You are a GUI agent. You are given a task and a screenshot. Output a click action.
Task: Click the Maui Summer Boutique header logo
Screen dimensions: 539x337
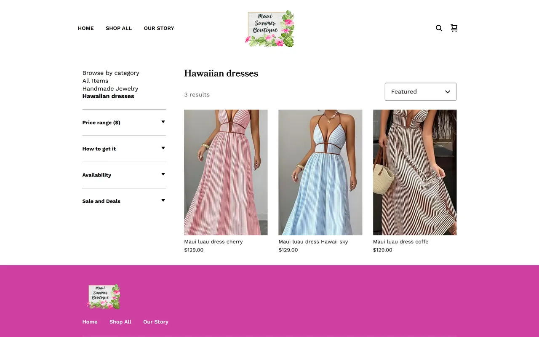[x=269, y=29]
